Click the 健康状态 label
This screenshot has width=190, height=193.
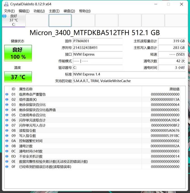18,41
